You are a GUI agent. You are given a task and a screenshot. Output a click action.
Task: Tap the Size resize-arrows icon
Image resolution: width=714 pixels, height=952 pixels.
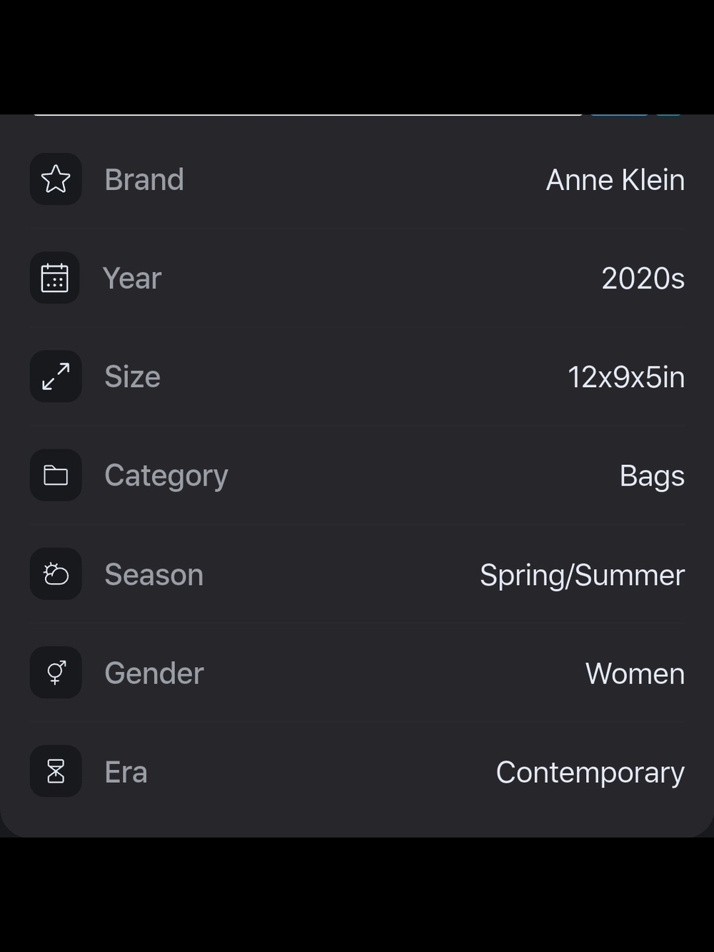pyautogui.click(x=56, y=376)
